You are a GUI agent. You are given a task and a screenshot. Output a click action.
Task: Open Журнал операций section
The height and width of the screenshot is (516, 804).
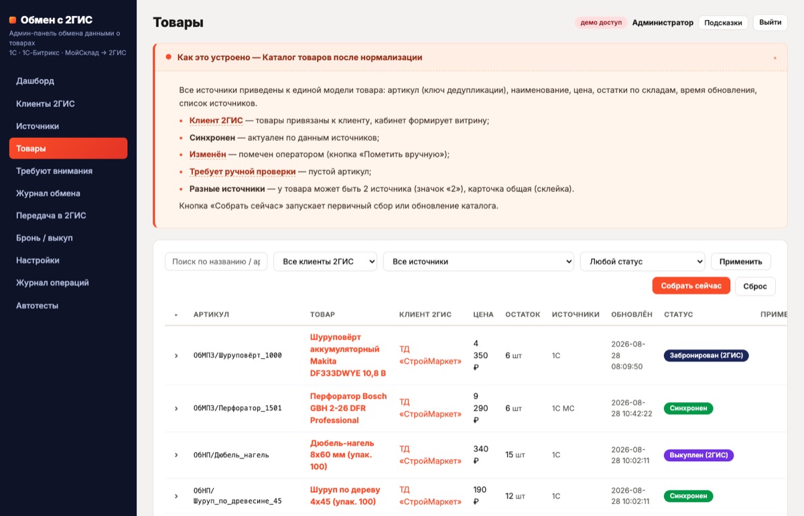pyautogui.click(x=68, y=283)
